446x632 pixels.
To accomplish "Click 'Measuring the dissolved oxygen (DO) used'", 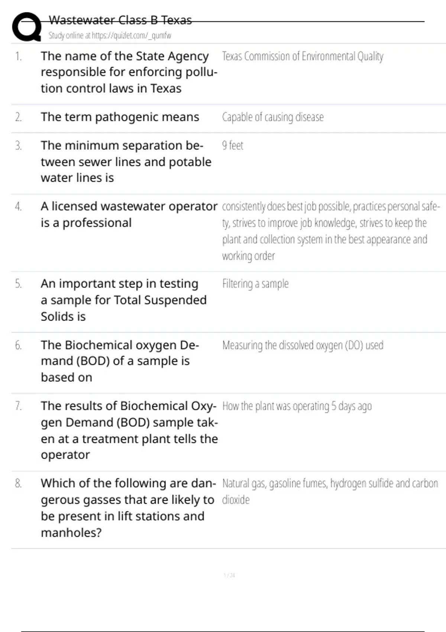I will 303,345.
